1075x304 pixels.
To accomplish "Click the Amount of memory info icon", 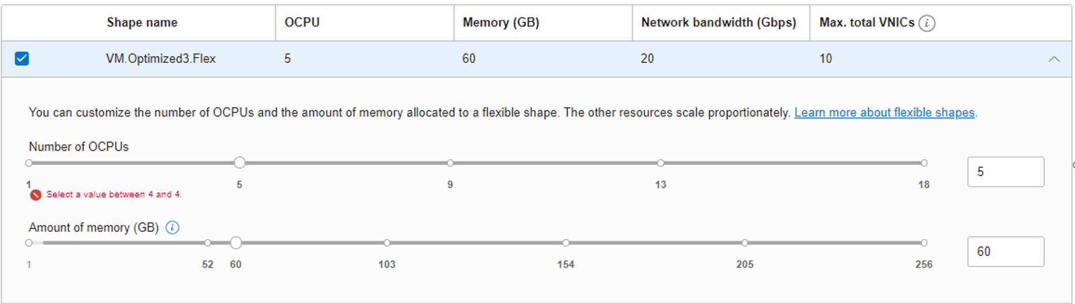I will pos(172,228).
